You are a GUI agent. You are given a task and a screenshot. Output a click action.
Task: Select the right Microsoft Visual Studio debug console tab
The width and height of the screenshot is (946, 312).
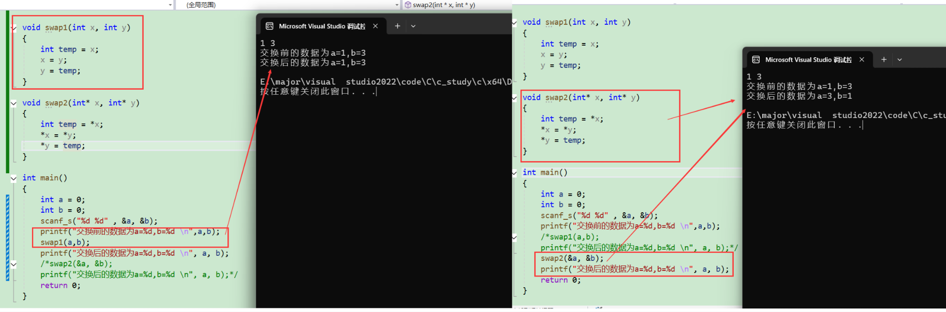[809, 60]
